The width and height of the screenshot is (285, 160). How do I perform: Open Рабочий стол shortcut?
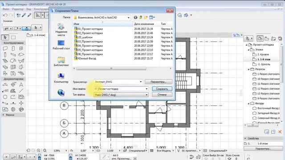pos(61,45)
